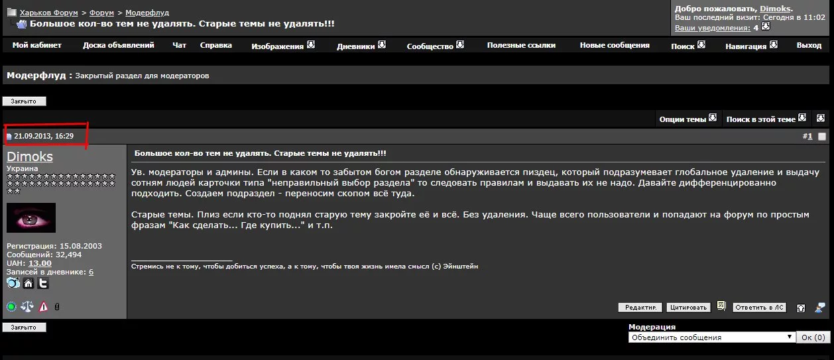Open the Модерация action combo box

point(711,337)
